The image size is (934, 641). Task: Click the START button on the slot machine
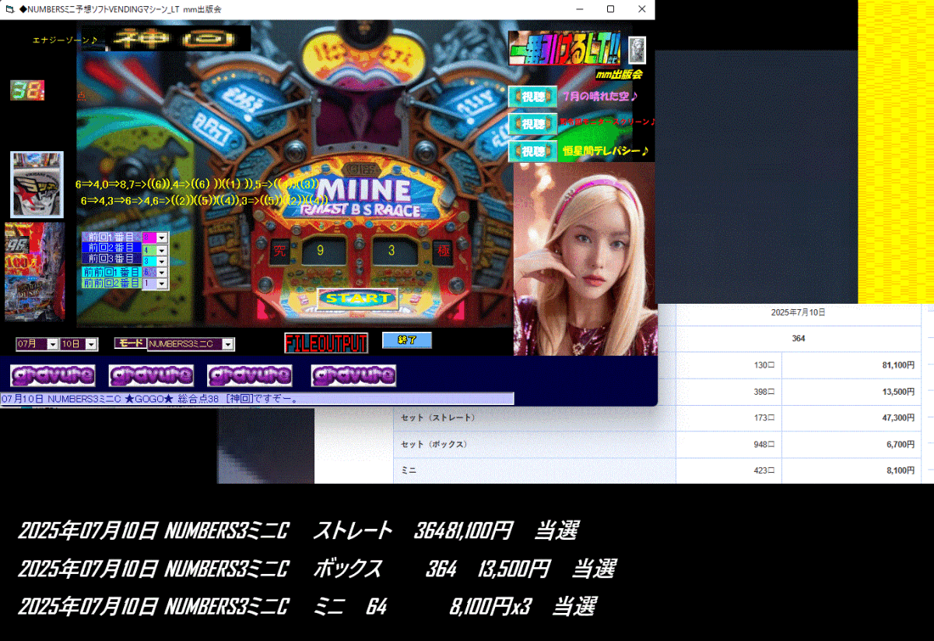click(x=357, y=298)
